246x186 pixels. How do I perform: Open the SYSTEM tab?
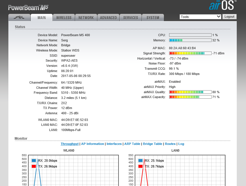coord(153,18)
